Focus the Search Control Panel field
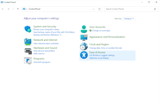The width and height of the screenshot is (160, 106). coord(131,9)
